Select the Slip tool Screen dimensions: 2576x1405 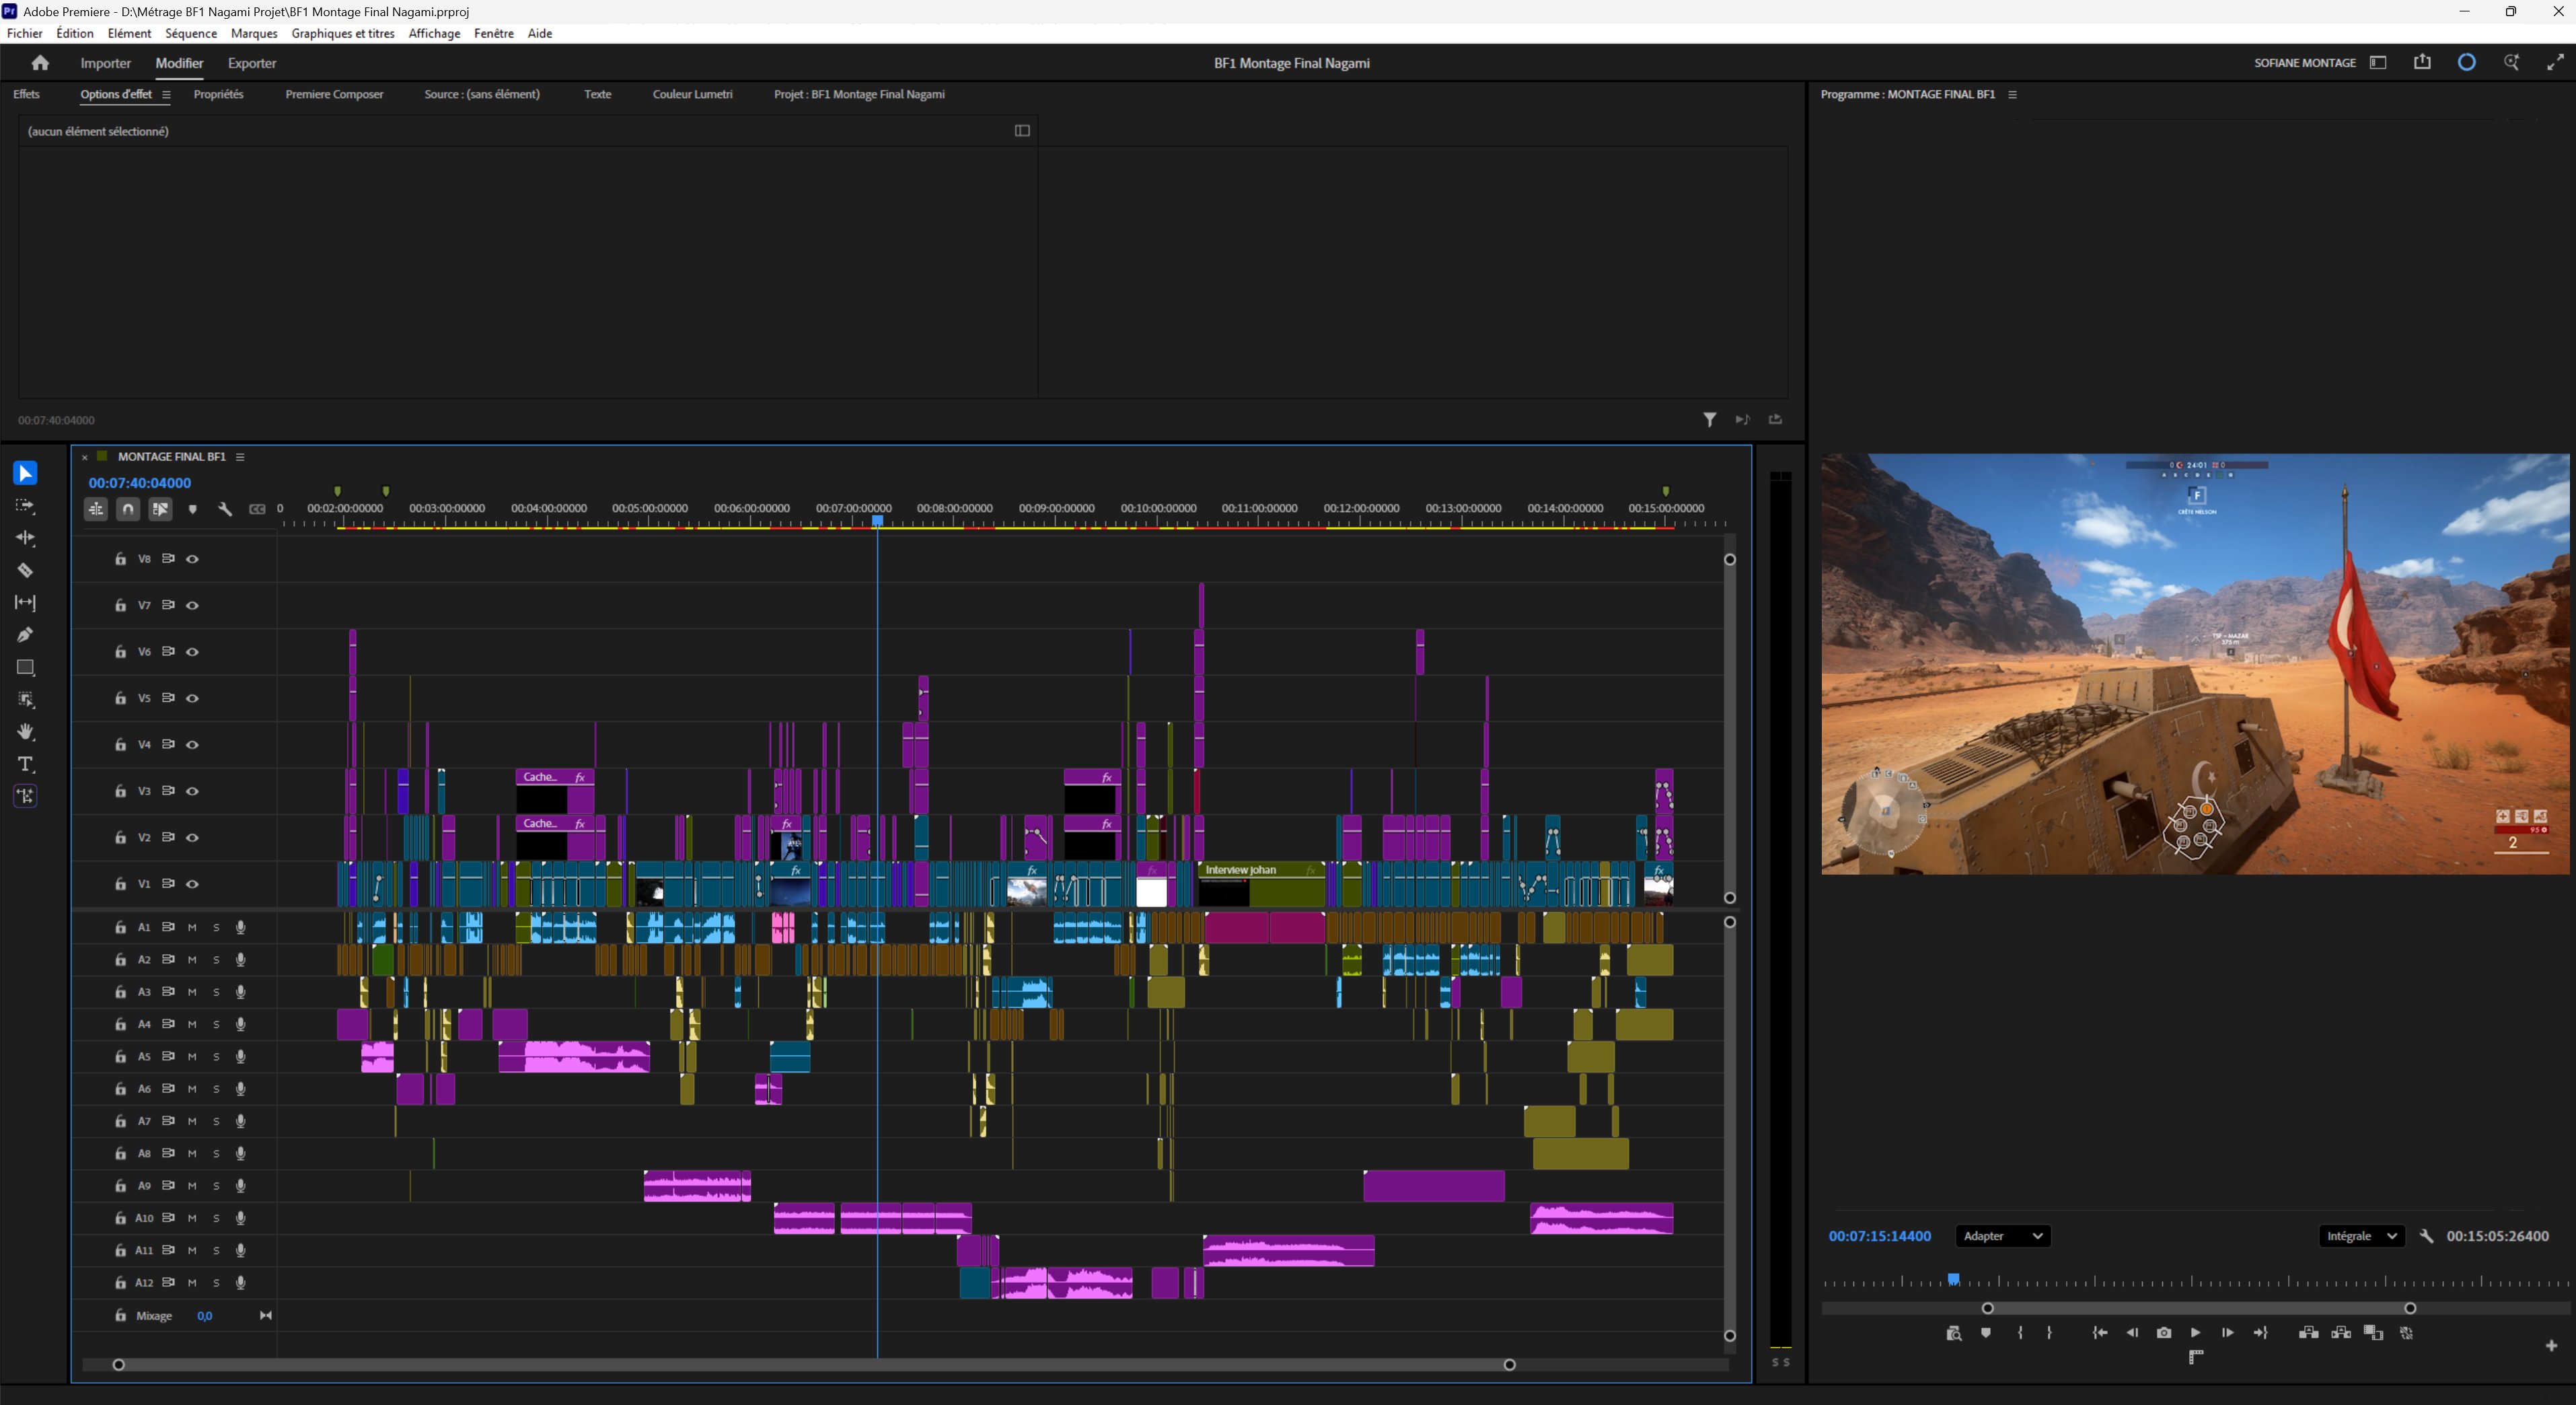tap(25, 603)
